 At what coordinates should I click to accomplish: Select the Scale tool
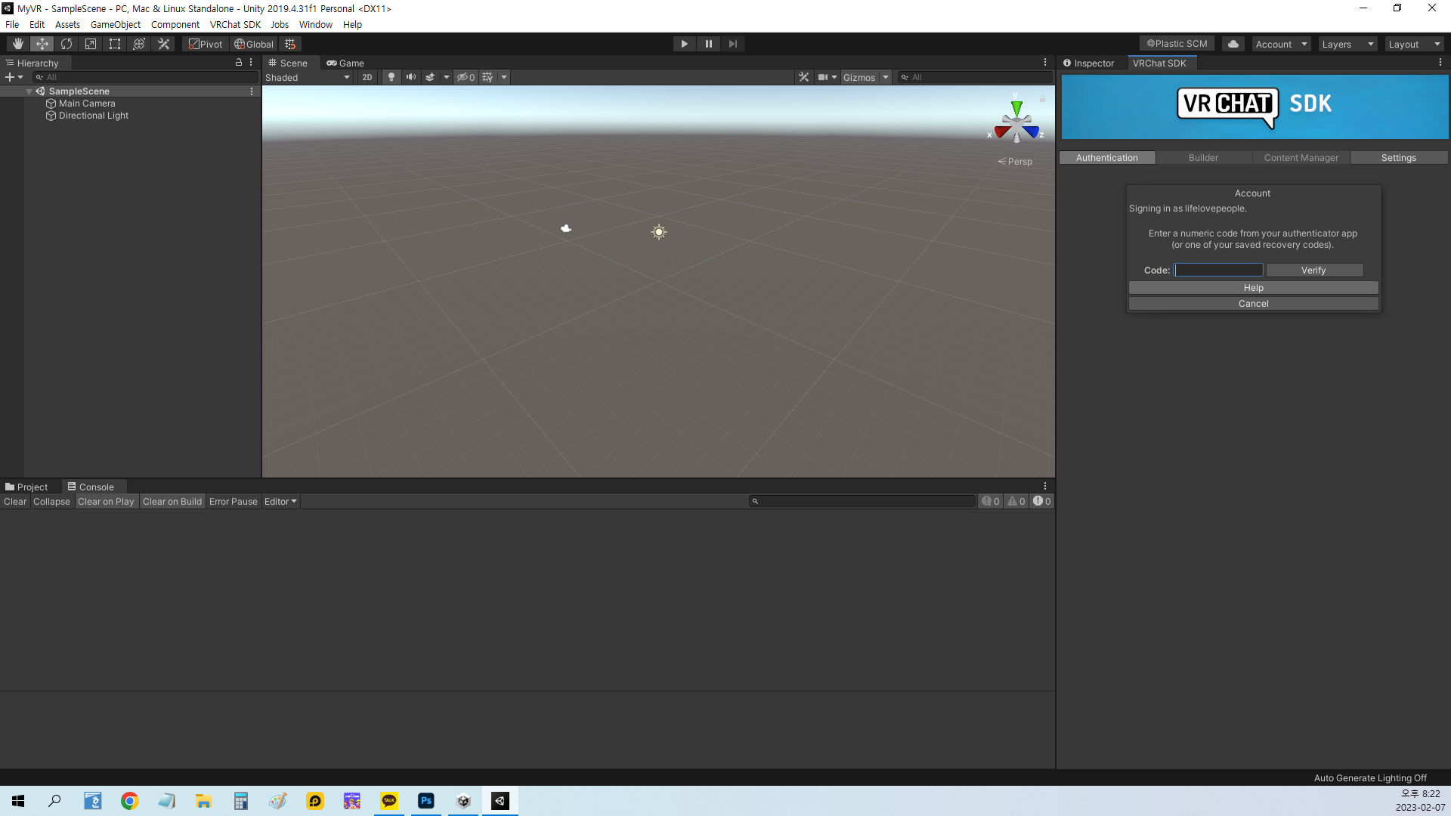click(91, 44)
